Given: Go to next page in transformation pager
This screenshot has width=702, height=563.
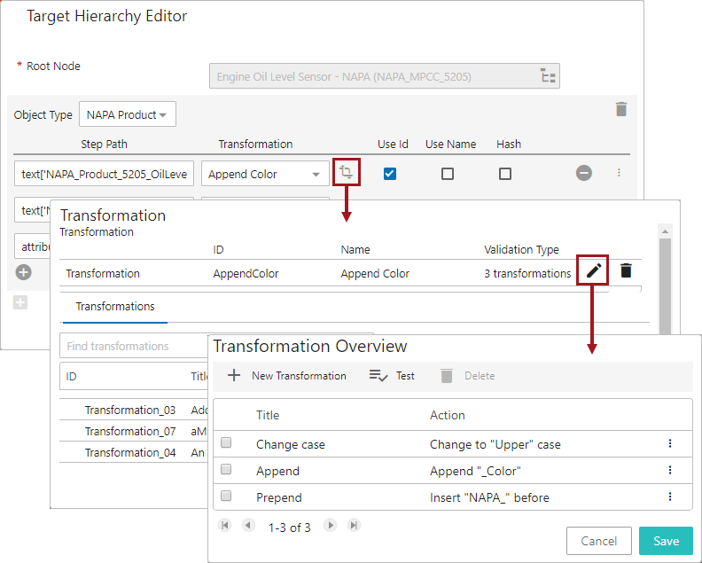Looking at the screenshot, I should click(331, 526).
